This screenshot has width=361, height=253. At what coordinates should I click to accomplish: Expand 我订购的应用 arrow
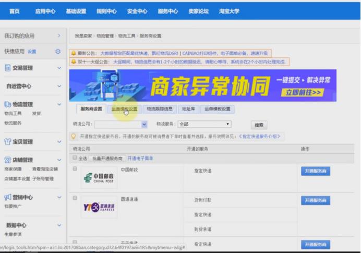point(59,35)
